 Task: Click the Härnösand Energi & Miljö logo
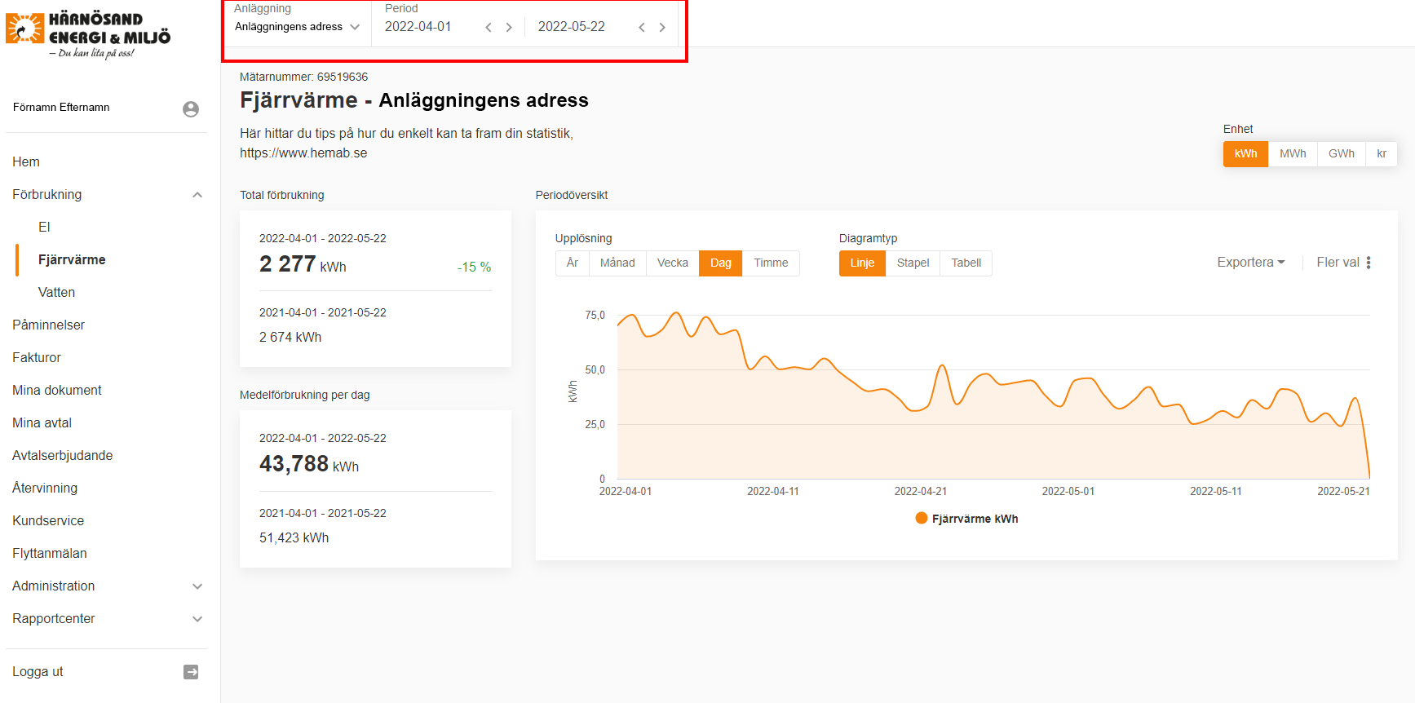click(x=88, y=34)
